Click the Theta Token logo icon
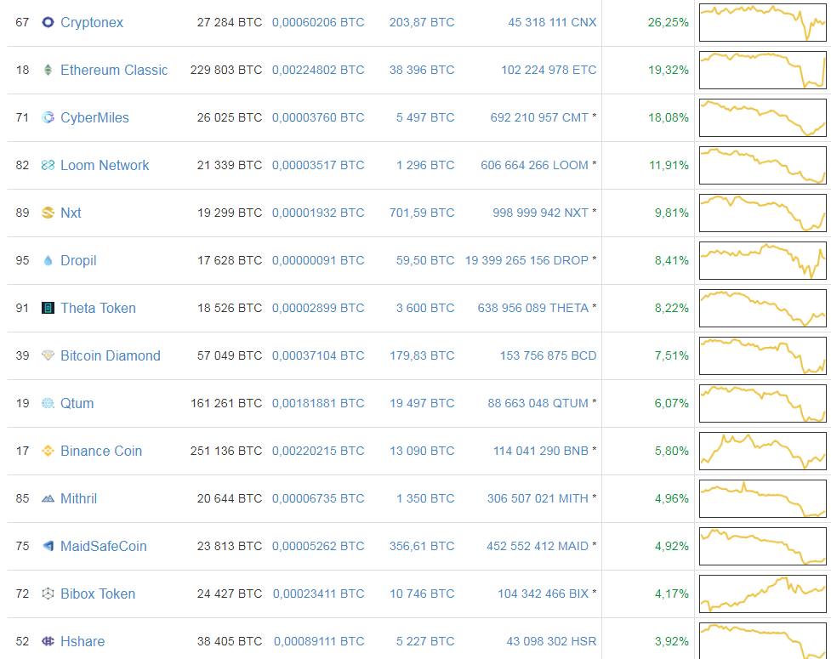The image size is (831, 659). 48,308
